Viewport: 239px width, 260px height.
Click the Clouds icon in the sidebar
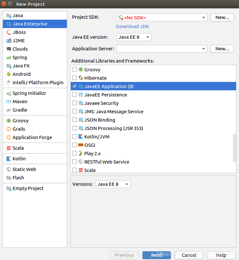pos(9,49)
